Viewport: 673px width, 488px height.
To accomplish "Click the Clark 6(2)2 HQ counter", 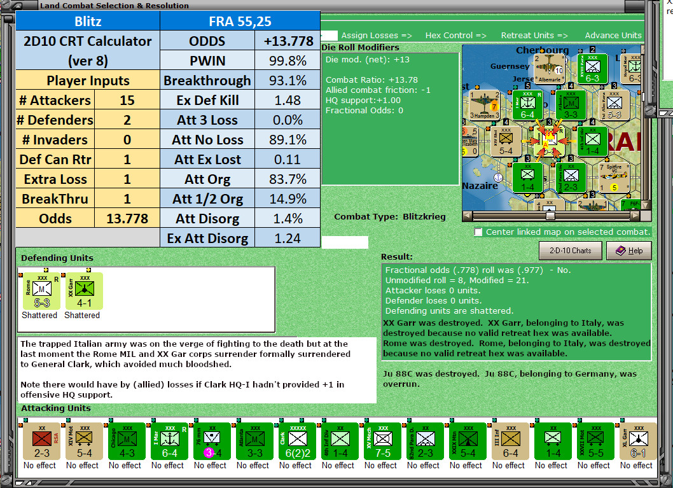I will pos(297,441).
